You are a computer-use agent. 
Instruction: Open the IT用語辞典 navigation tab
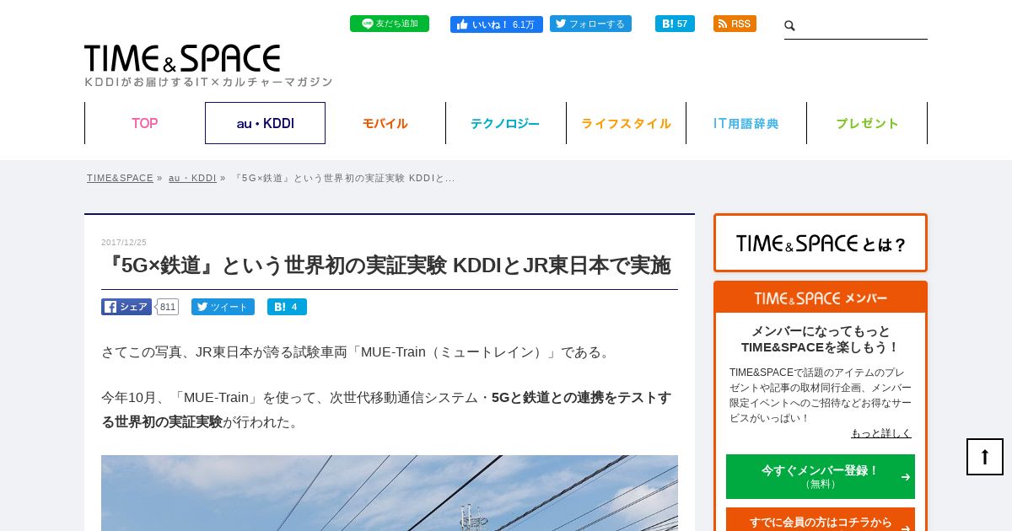tap(746, 123)
